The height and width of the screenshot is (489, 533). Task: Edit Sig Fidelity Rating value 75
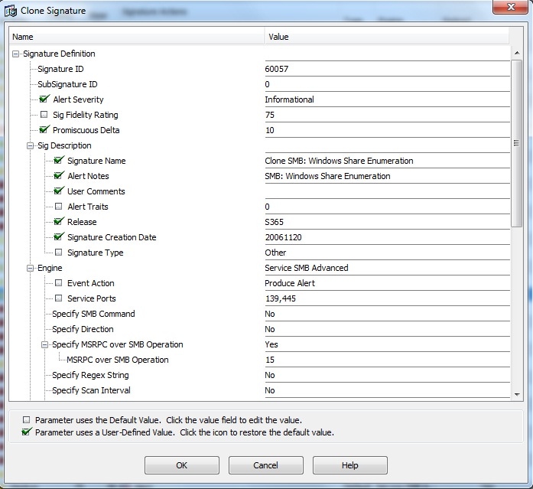[x=387, y=115]
